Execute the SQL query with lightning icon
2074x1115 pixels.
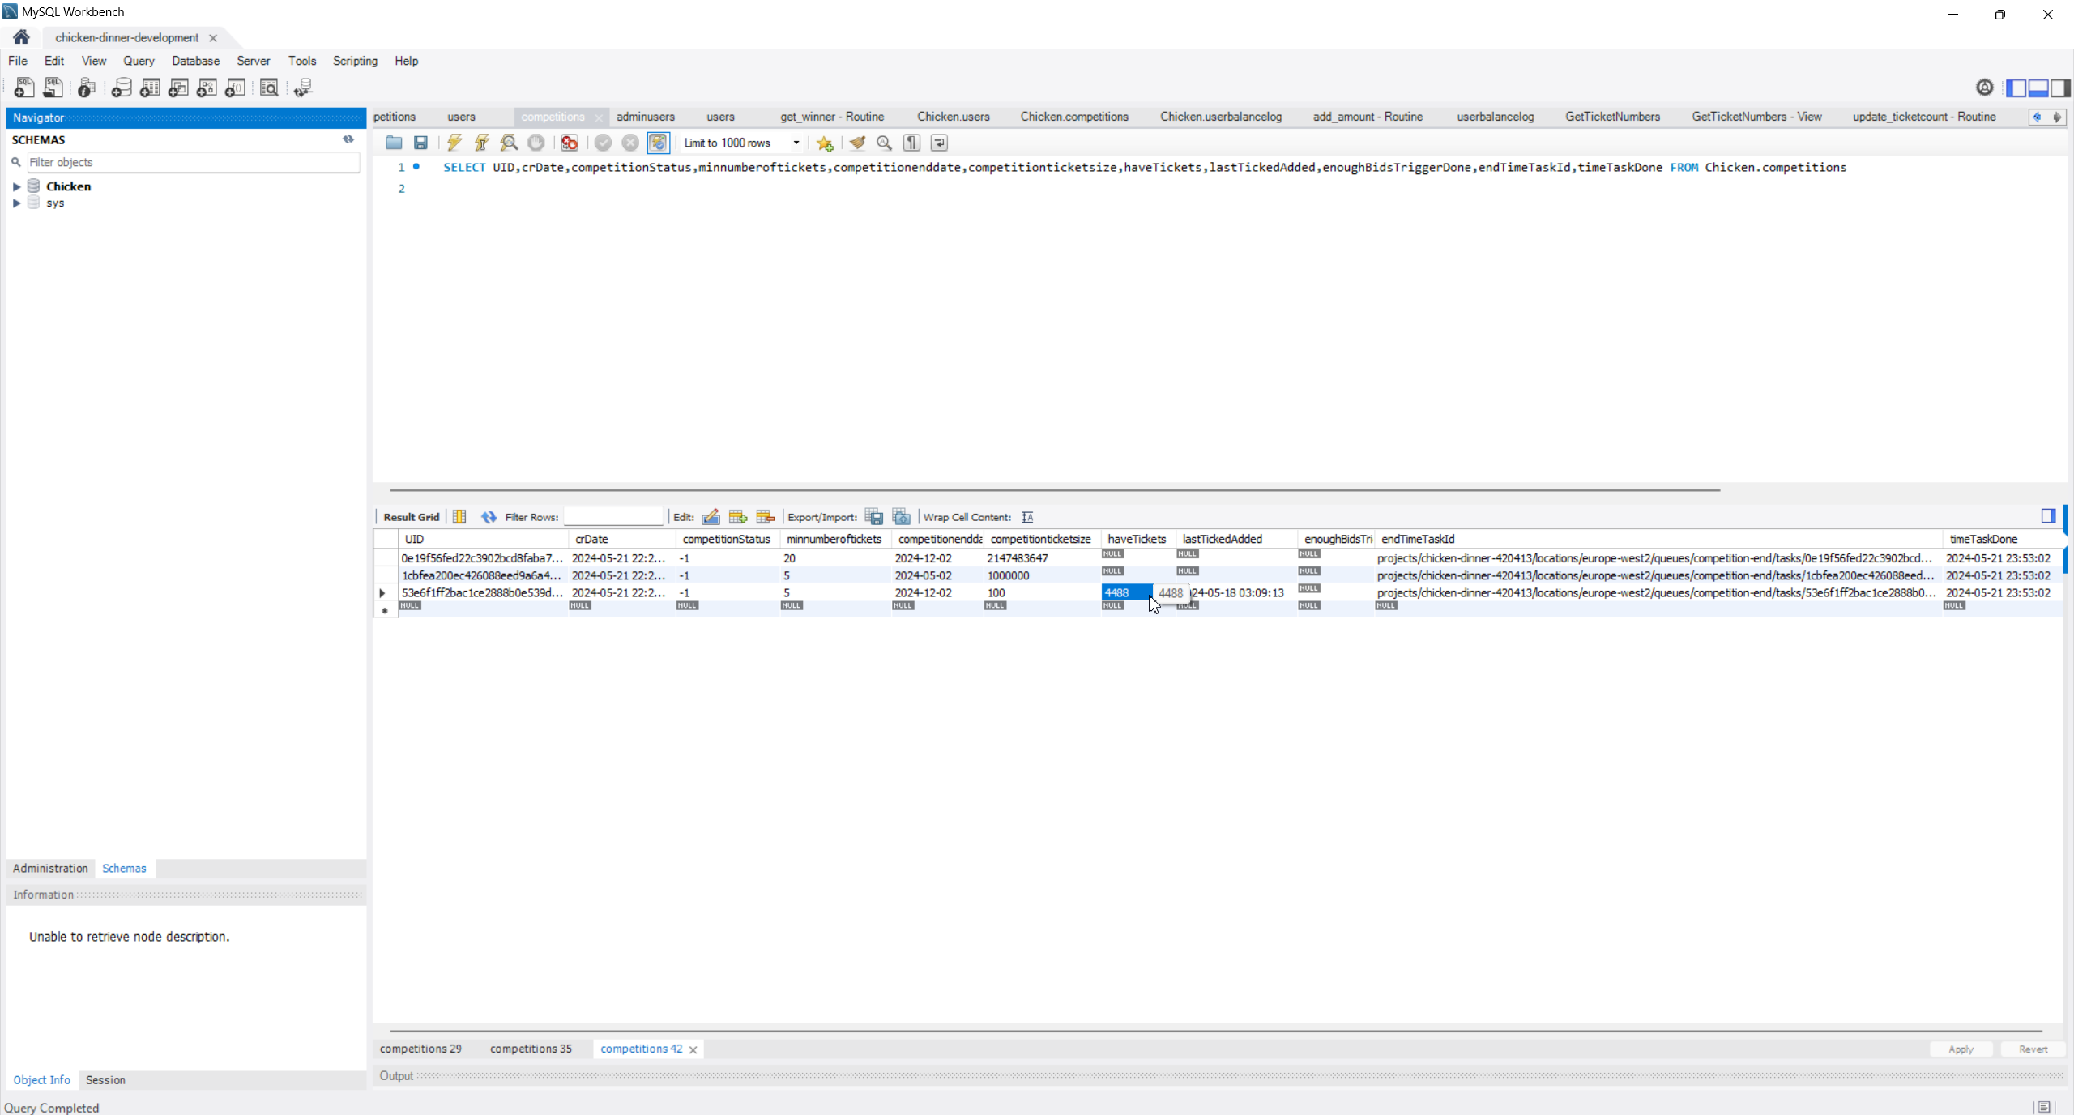[x=454, y=143]
